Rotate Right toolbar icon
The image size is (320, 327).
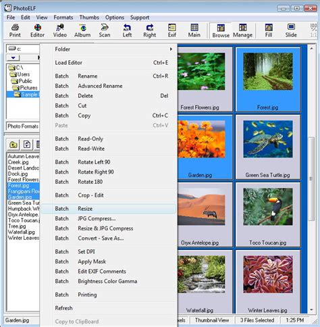[150, 30]
